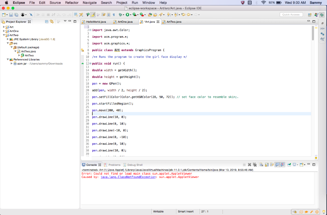
Task: Expand the Art project in Project Explorer
Action: [x=4, y=27]
